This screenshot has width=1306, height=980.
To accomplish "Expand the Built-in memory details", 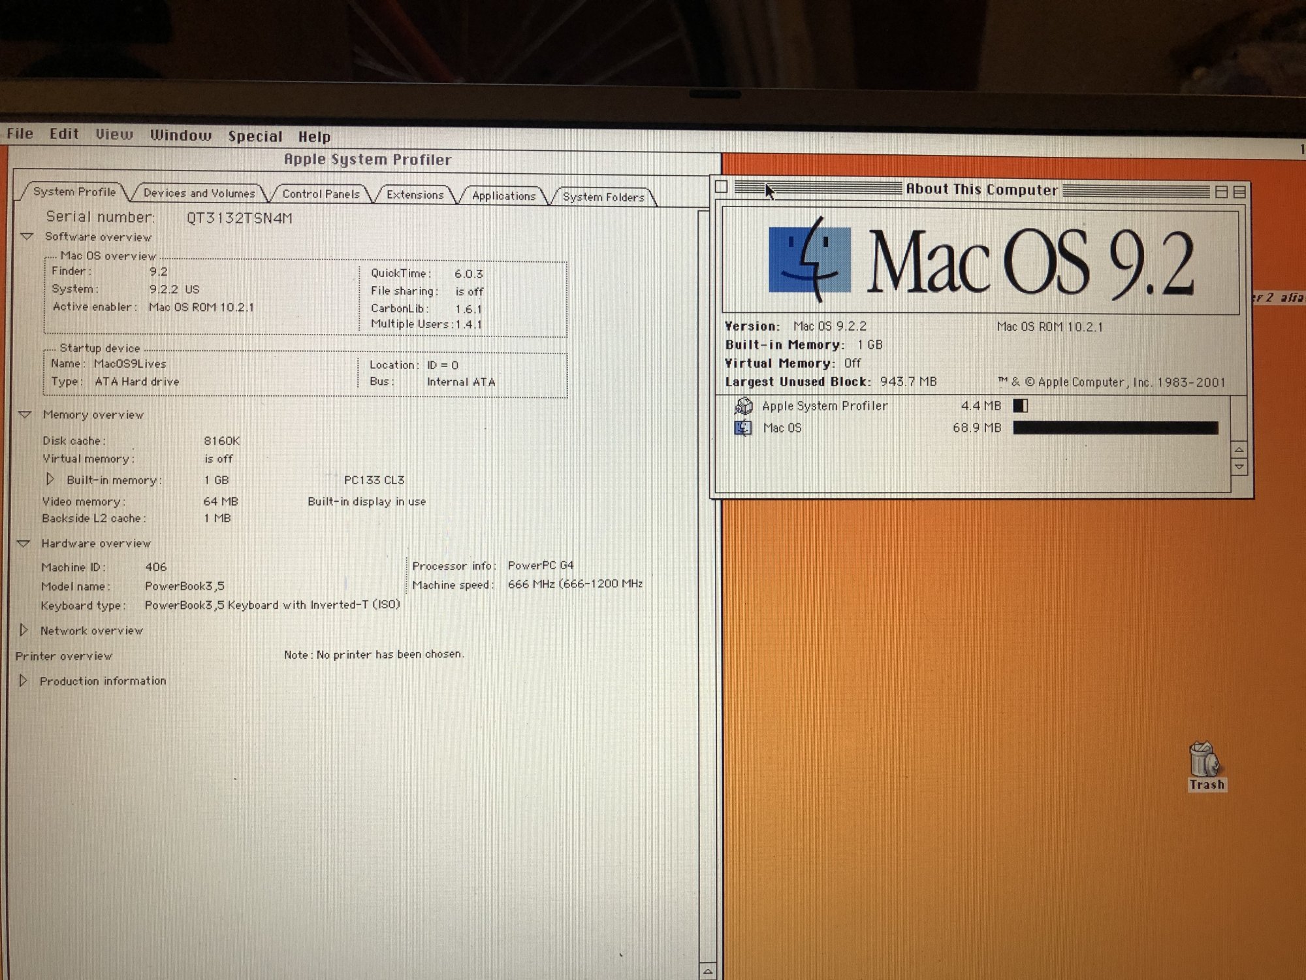I will (50, 479).
